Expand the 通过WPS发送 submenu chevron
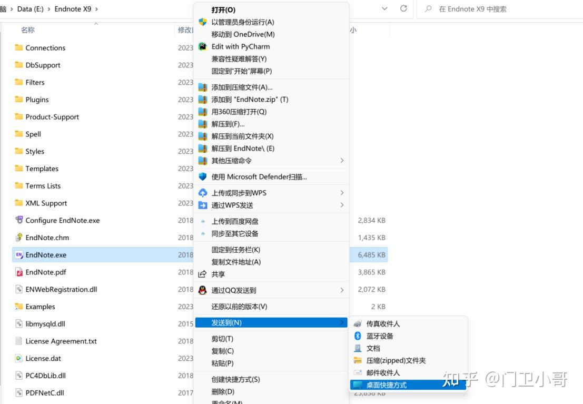The image size is (583, 404). pos(342,205)
